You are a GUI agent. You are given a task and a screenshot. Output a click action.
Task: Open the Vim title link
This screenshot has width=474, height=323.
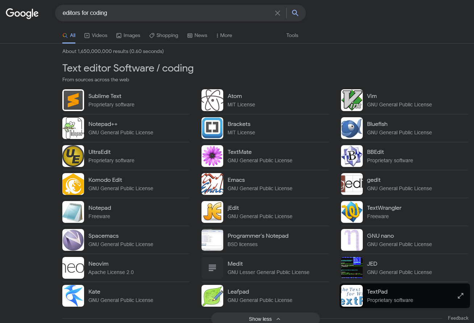point(372,96)
